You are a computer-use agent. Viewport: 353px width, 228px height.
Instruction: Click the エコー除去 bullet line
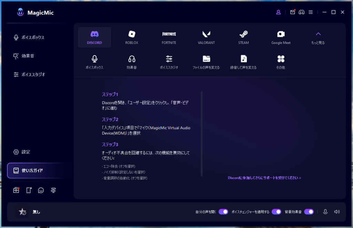click(119, 166)
